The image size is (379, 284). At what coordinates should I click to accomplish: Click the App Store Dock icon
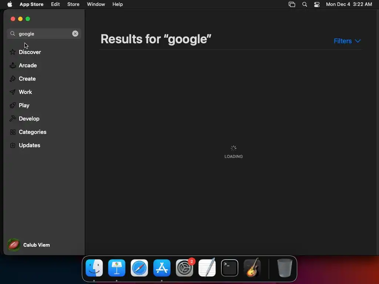(x=162, y=268)
